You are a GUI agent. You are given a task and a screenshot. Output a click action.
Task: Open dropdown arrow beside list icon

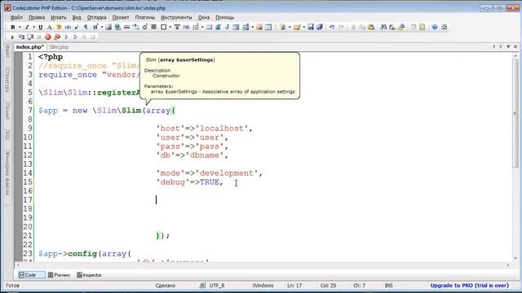202,27
